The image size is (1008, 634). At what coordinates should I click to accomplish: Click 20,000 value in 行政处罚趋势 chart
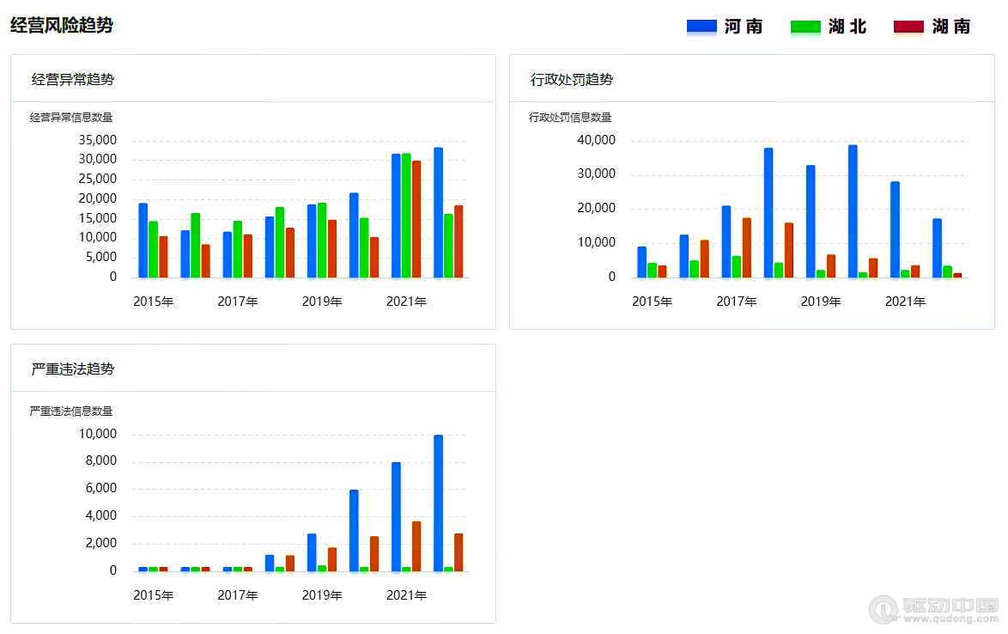coord(597,209)
